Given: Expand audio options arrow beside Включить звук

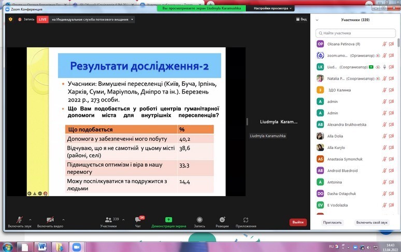Looking at the screenshot, I should click(30, 219).
